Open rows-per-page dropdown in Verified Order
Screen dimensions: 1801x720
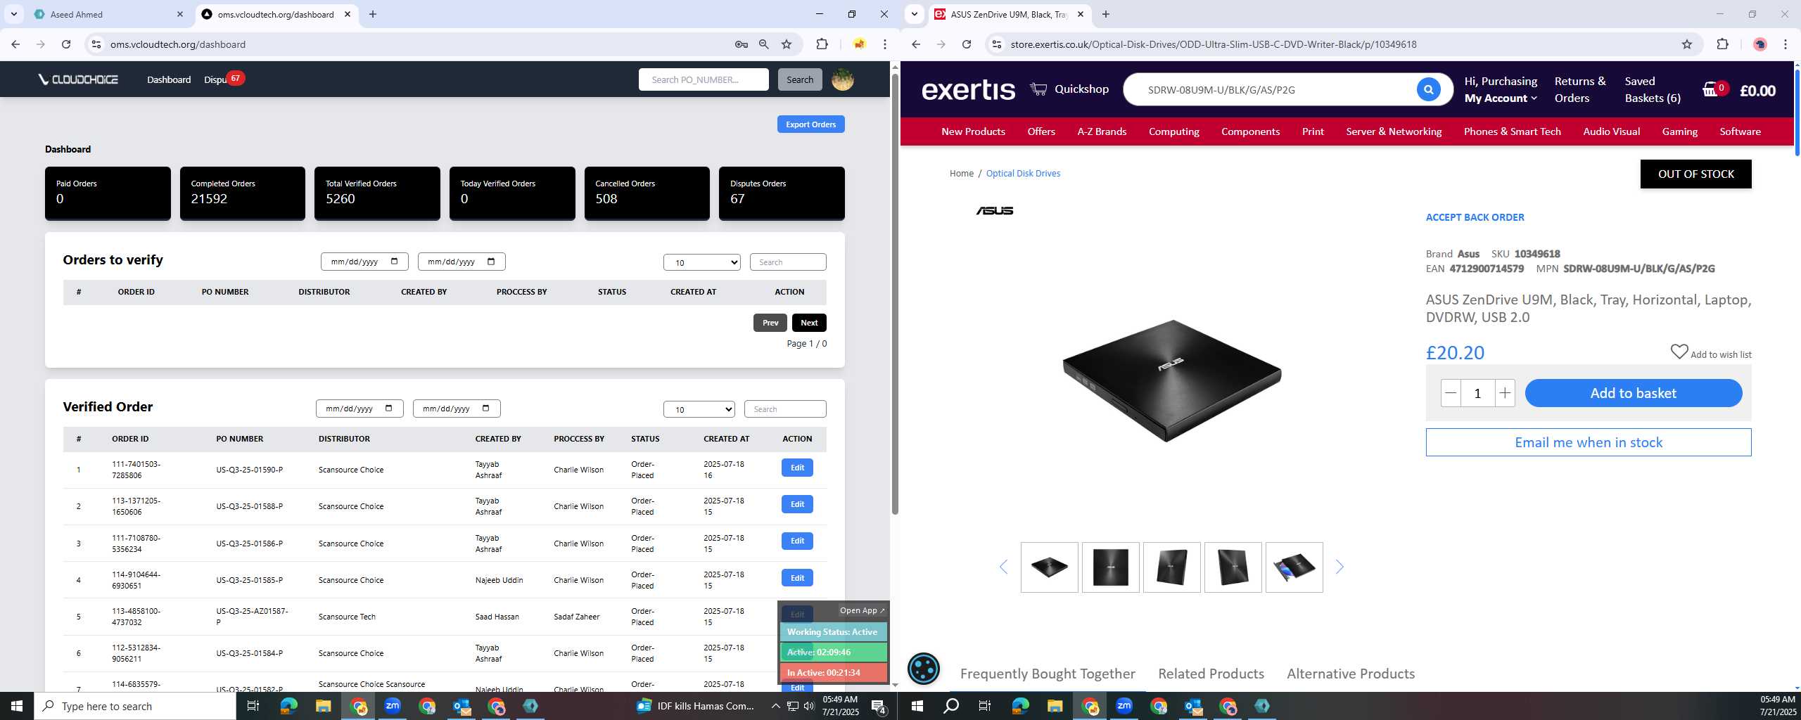(x=699, y=409)
